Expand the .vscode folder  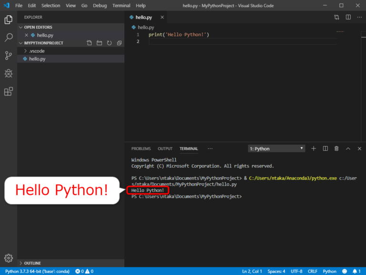(x=37, y=51)
